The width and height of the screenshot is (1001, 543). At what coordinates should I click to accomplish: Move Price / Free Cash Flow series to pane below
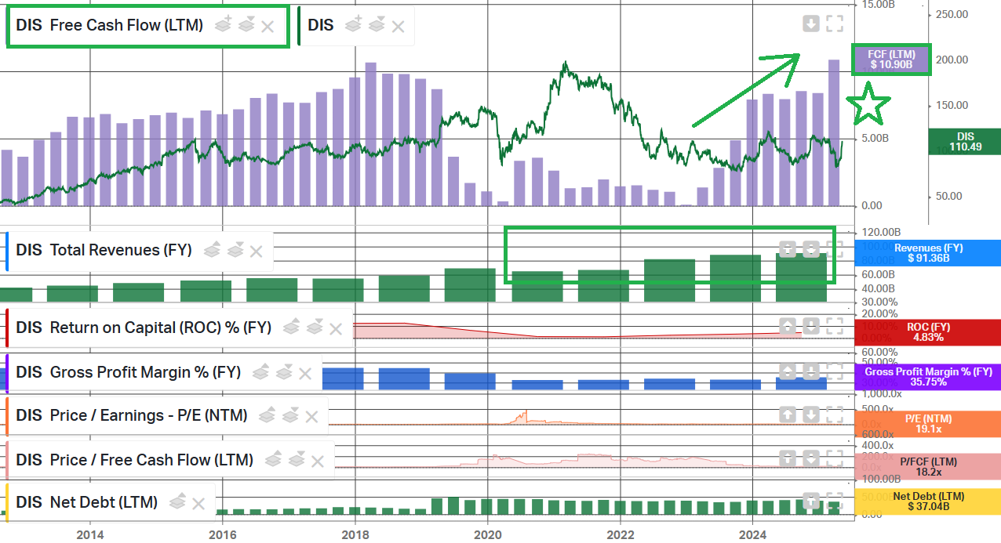pyautogui.click(x=297, y=460)
